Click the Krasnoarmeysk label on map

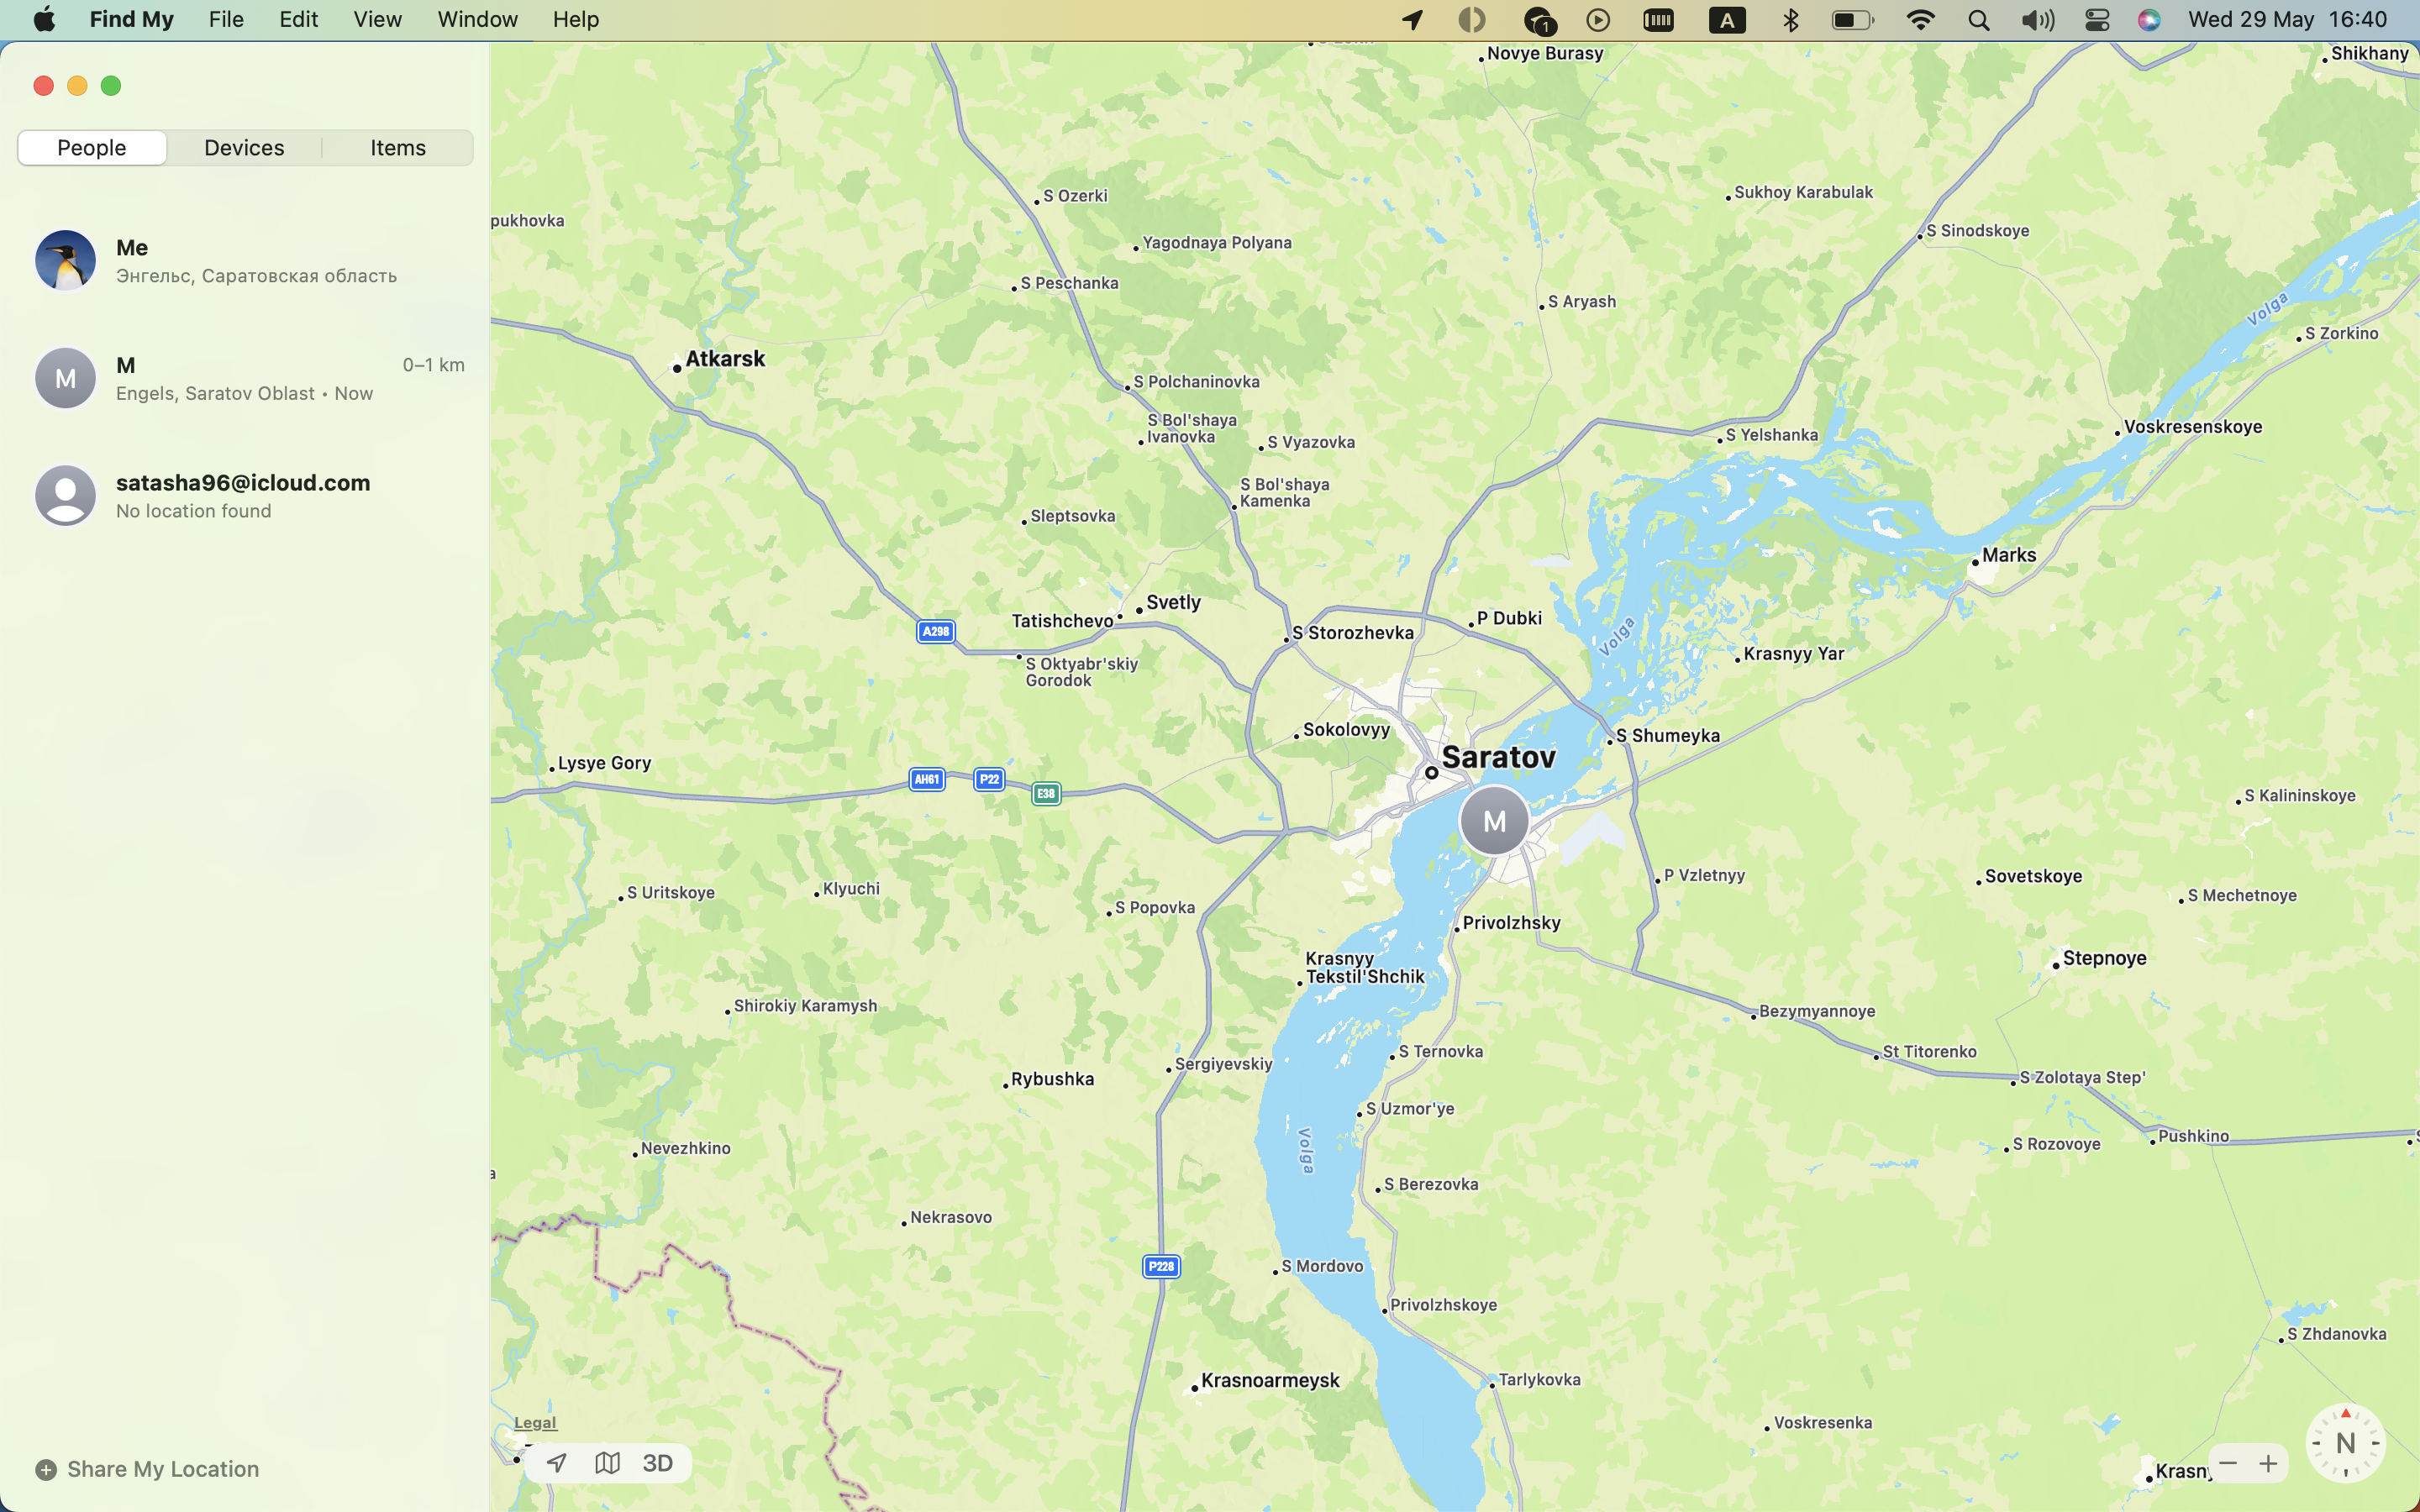pos(1270,1380)
